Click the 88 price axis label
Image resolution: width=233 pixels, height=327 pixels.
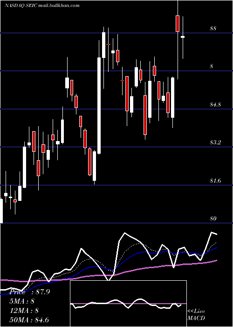pos(213,28)
